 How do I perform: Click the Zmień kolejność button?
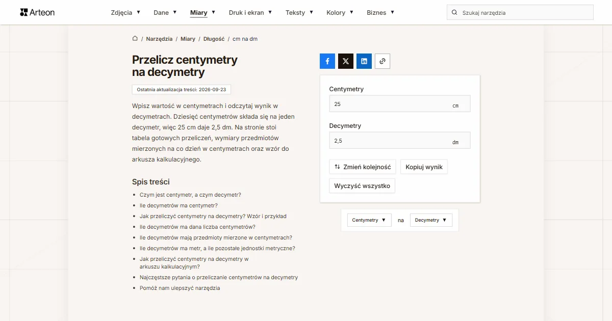(x=363, y=167)
